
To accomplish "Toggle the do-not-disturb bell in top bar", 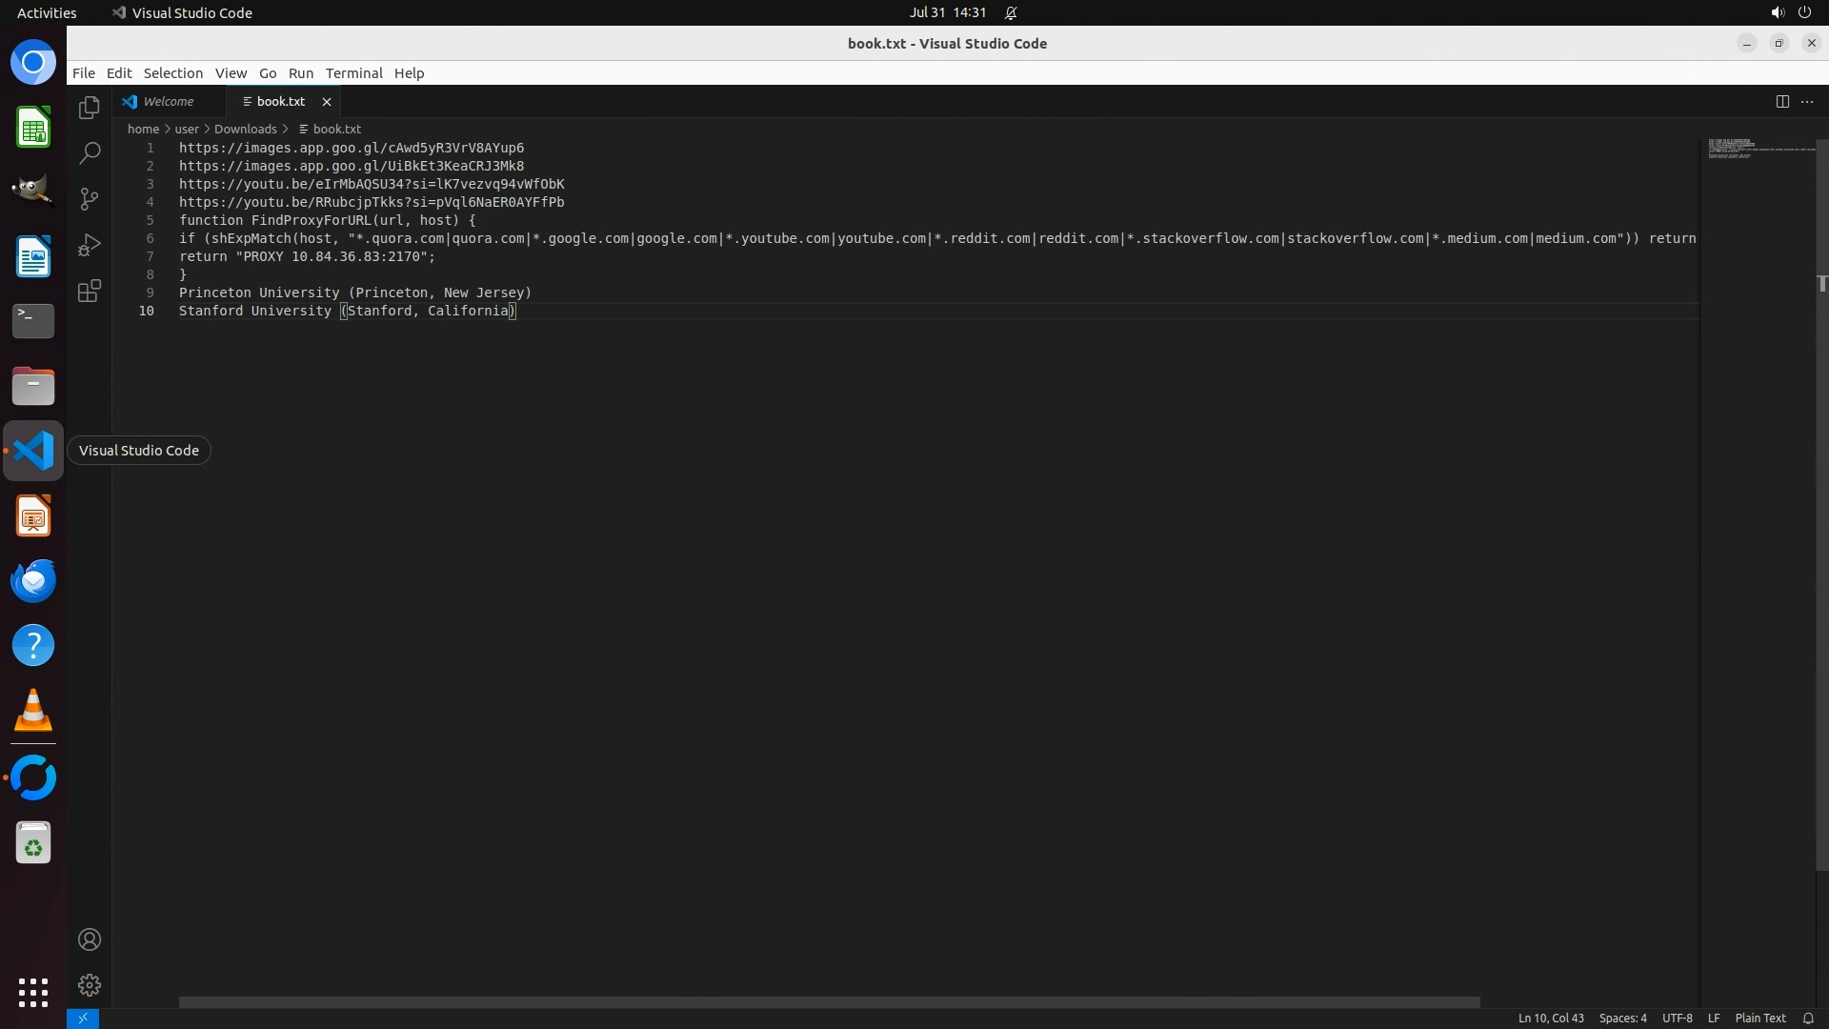I will pyautogui.click(x=1011, y=13).
